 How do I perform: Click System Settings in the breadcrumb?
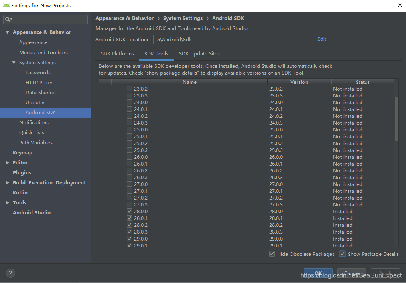(183, 18)
